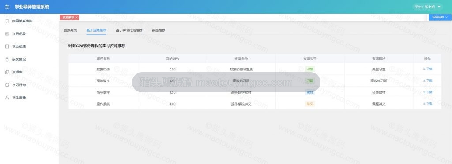Switch to the 基于学习行为推荐 tab

pos(129,30)
